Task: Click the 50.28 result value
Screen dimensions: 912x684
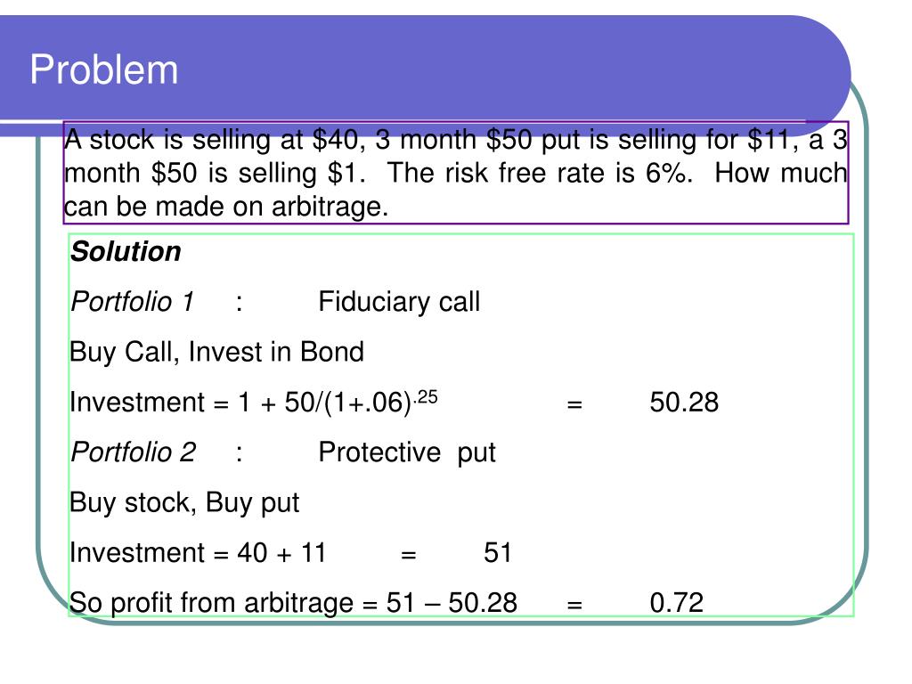Action: (x=684, y=403)
